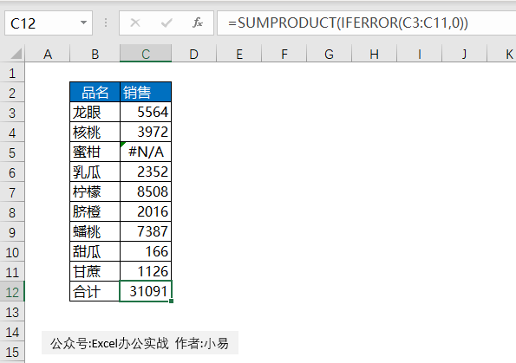The image size is (516, 363).
Task: Select column B header
Action: [x=95, y=54]
